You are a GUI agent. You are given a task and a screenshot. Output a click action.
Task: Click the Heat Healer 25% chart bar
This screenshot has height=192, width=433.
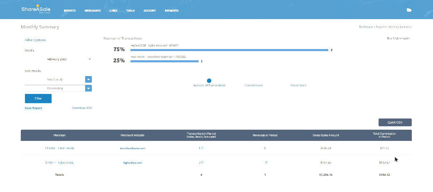point(165,61)
